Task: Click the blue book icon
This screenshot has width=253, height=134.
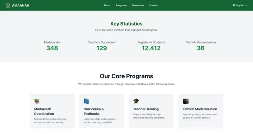Action: [x=87, y=101]
